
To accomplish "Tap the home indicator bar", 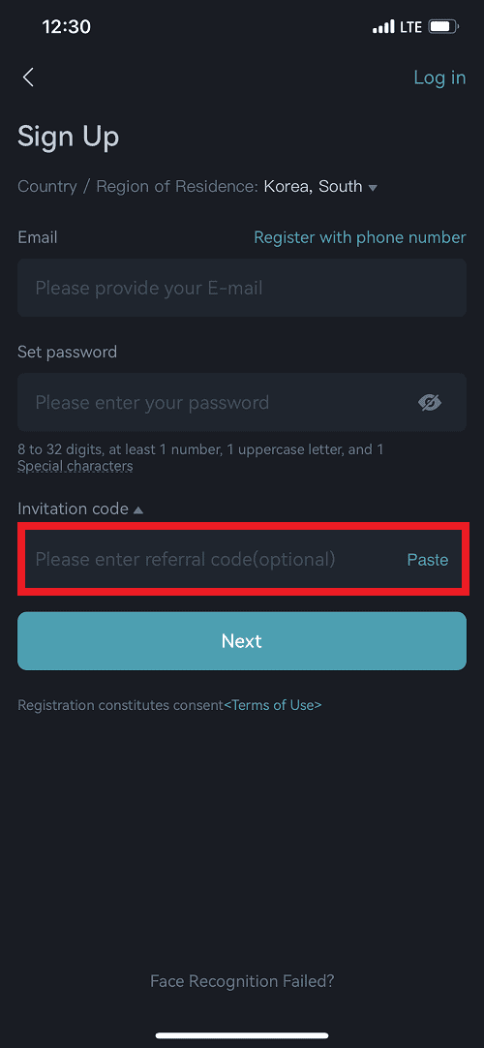I will pyautogui.click(x=242, y=1035).
